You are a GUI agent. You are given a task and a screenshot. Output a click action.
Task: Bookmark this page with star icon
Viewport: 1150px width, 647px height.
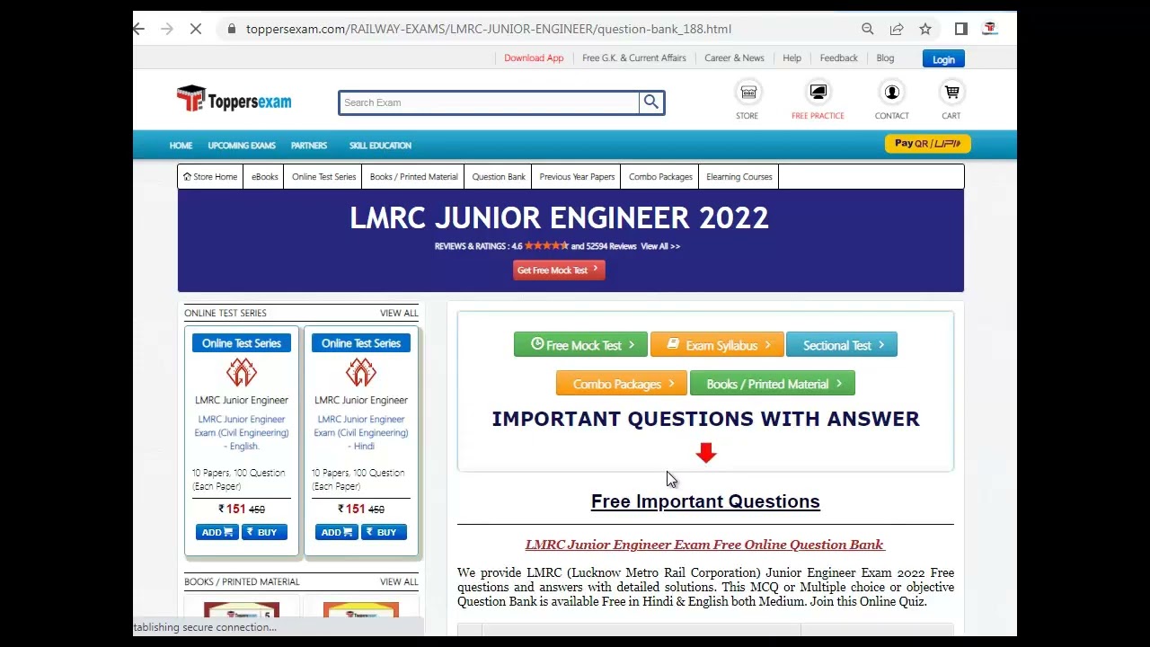pyautogui.click(x=925, y=29)
